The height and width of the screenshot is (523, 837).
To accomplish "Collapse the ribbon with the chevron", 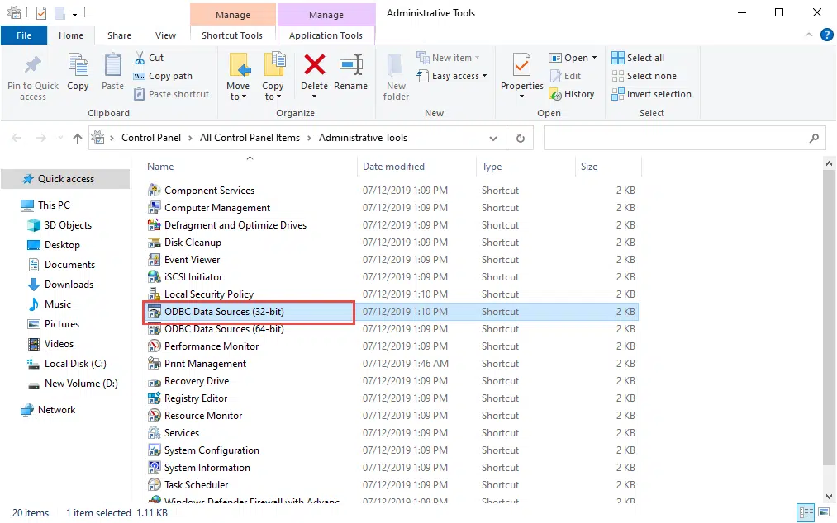I will click(809, 35).
